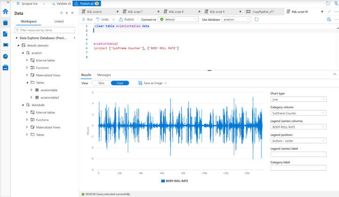Screen dimensions: 339x197
Task: Collapse the results pane chevron
Action: [334, 74]
